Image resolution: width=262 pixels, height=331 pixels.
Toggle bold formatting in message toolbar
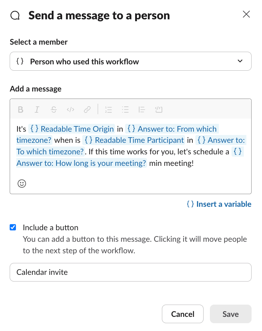21,109
